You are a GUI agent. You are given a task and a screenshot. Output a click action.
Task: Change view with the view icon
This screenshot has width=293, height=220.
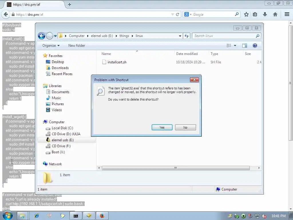229,46
